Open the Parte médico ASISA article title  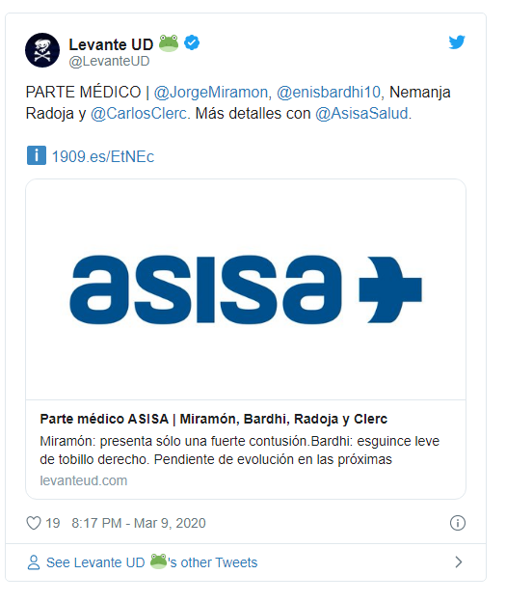point(213,419)
